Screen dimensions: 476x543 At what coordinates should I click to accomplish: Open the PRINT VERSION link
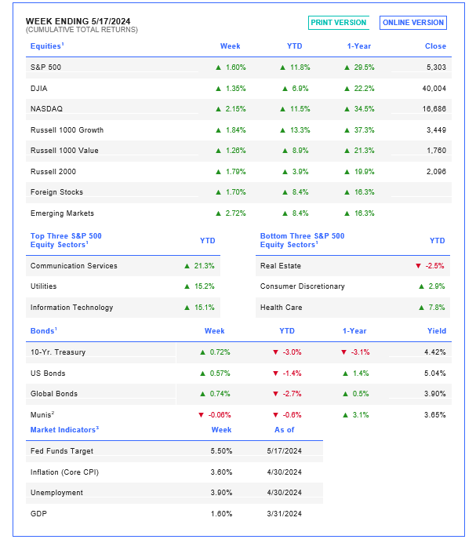338,23
